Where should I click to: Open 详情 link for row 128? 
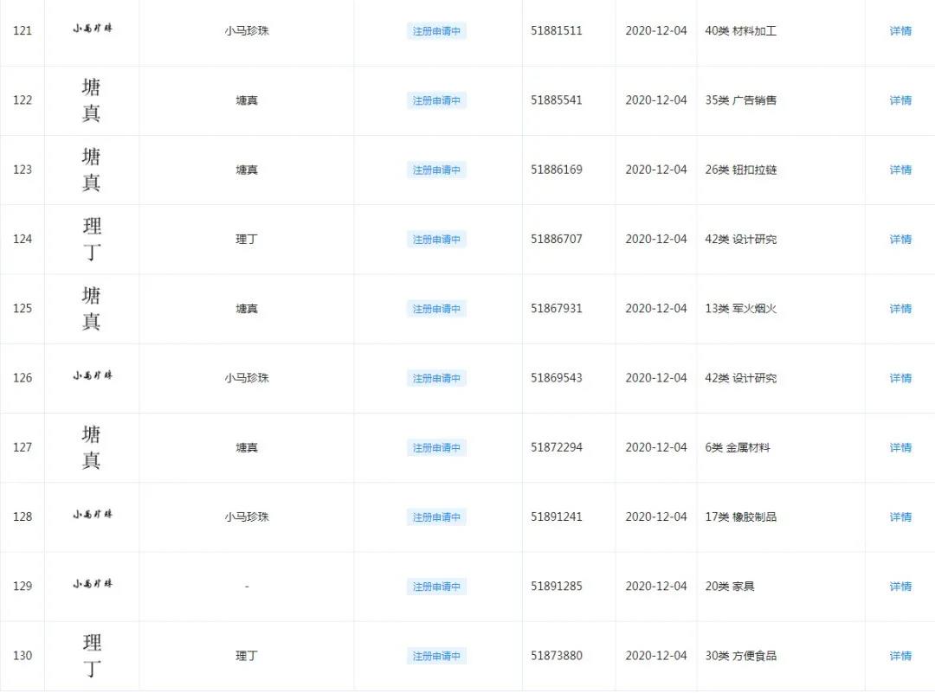900,517
